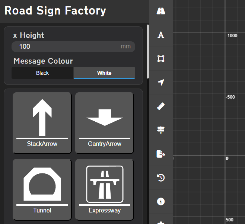Click the left panel vertical scrollbar

point(148,51)
